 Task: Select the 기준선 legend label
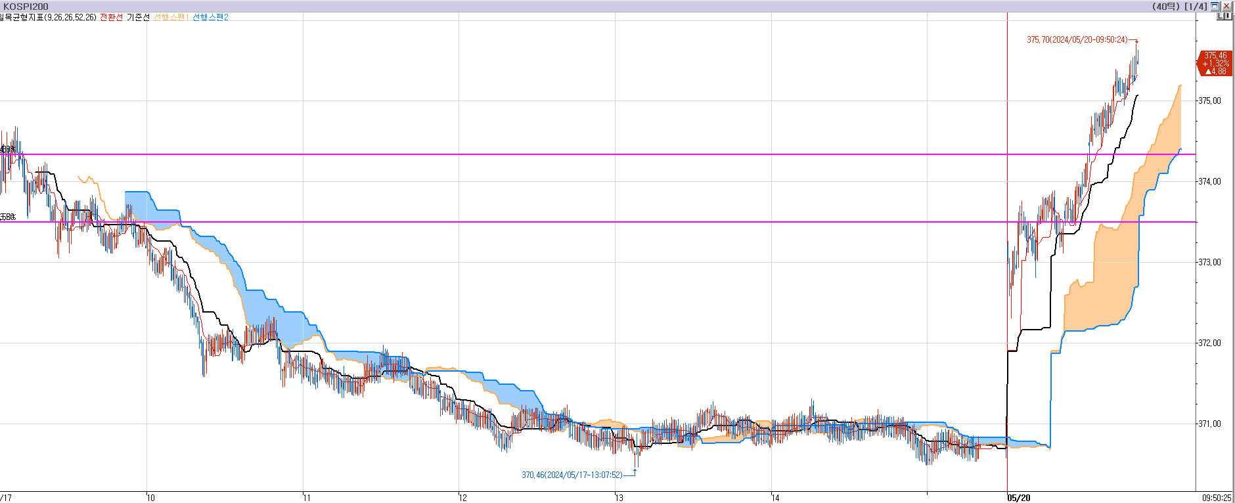(138, 17)
